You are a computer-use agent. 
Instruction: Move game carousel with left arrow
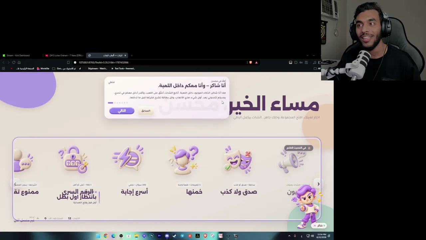[x=15, y=184]
